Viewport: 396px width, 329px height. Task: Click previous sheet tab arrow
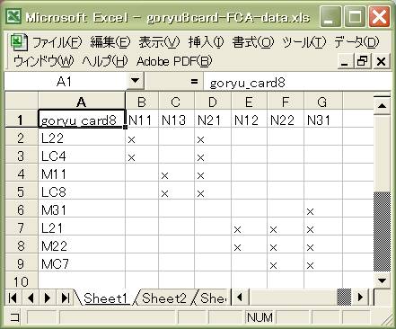pyautogui.click(x=31, y=298)
